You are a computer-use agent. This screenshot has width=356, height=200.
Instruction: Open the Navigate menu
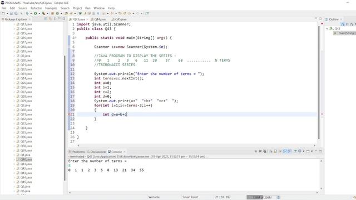click(x=51, y=8)
